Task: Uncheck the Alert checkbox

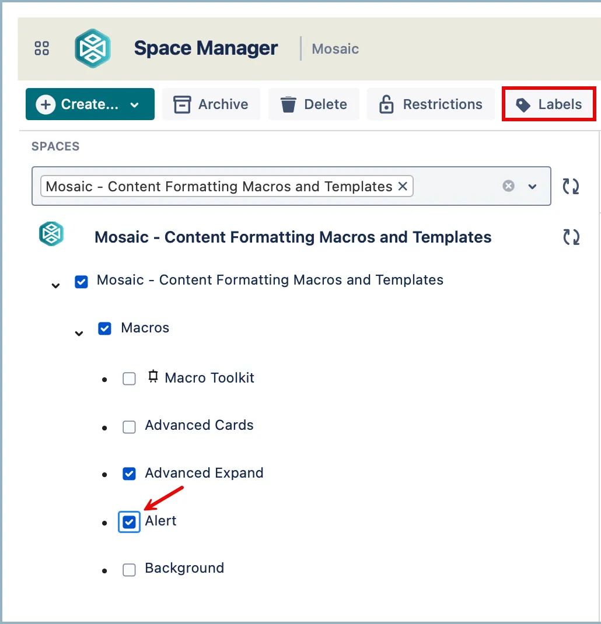Action: 129,522
